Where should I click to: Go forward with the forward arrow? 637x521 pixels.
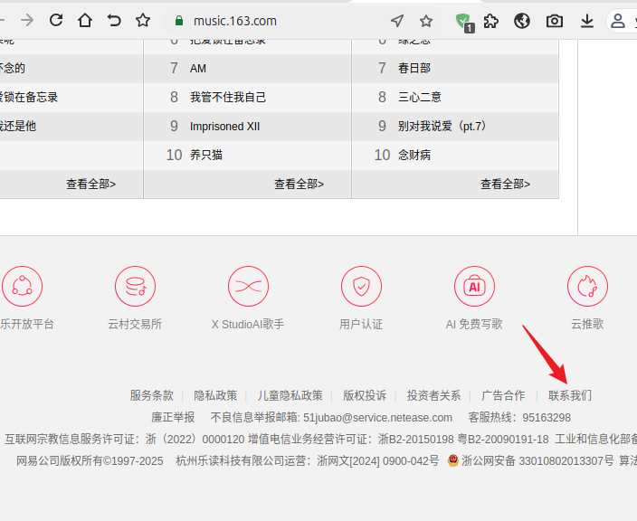point(27,20)
